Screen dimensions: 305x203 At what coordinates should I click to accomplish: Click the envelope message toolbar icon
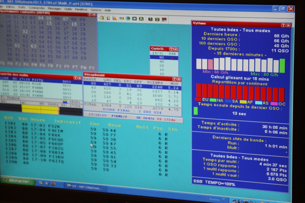click(x=121, y=18)
